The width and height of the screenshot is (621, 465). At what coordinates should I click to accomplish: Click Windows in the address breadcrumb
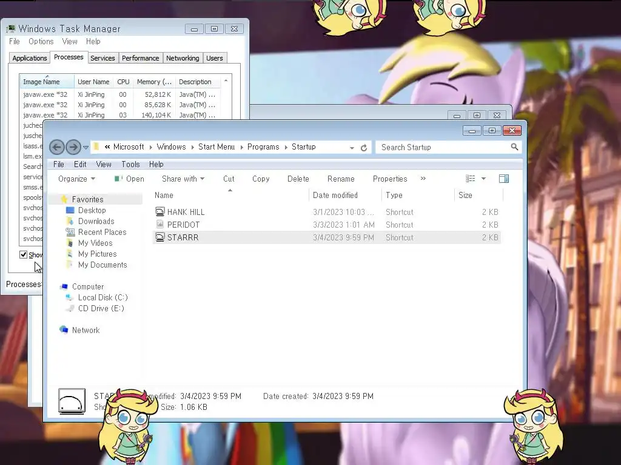point(171,147)
